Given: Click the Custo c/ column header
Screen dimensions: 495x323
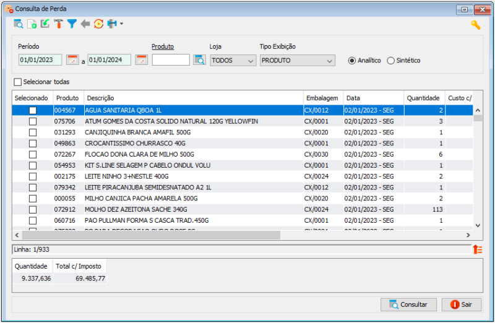Looking at the screenshot, I should 459,98.
